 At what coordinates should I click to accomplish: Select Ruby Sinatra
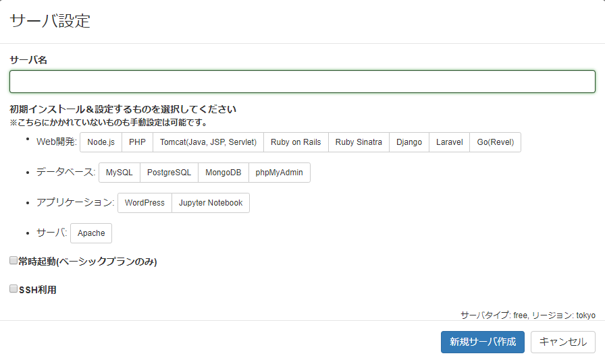(359, 142)
